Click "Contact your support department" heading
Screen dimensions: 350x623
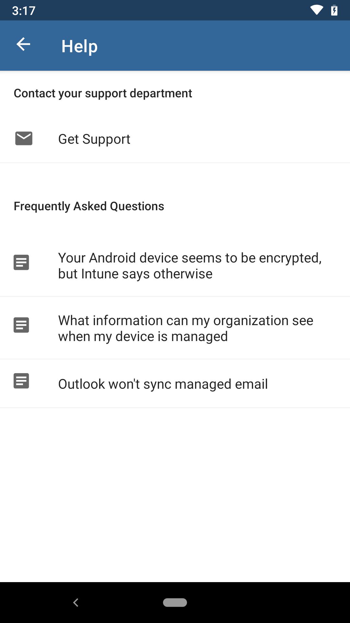[103, 93]
